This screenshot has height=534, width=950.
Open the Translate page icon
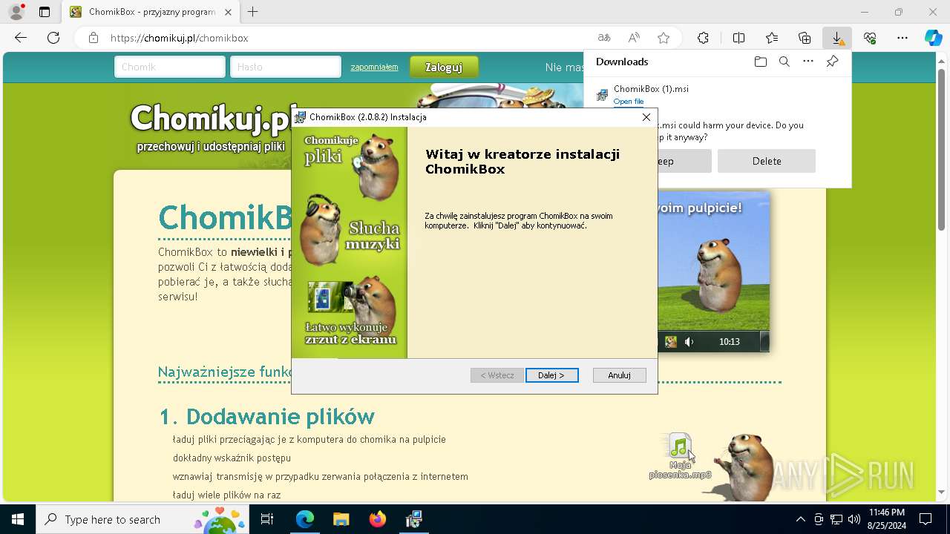pos(604,38)
